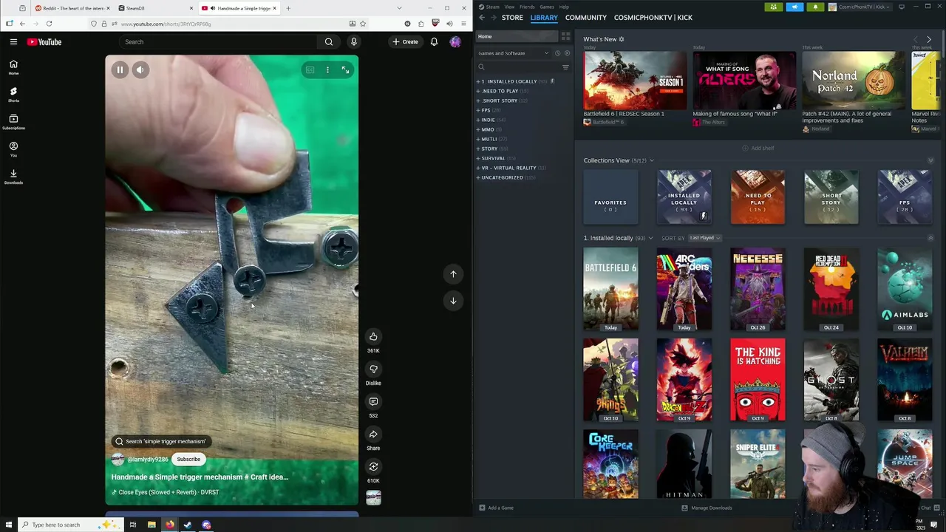Open Manage Downloads in Steam footer
Screen dimensions: 946x532
[x=707, y=508]
